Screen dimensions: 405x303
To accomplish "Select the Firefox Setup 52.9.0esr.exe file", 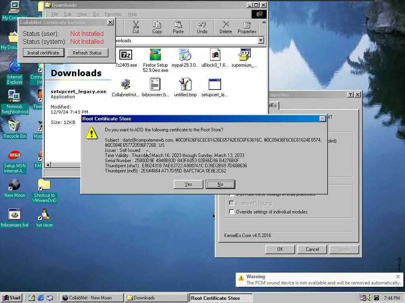I will (x=155, y=60).
